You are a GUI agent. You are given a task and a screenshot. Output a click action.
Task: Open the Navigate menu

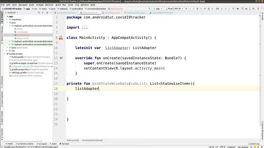(23, 5)
